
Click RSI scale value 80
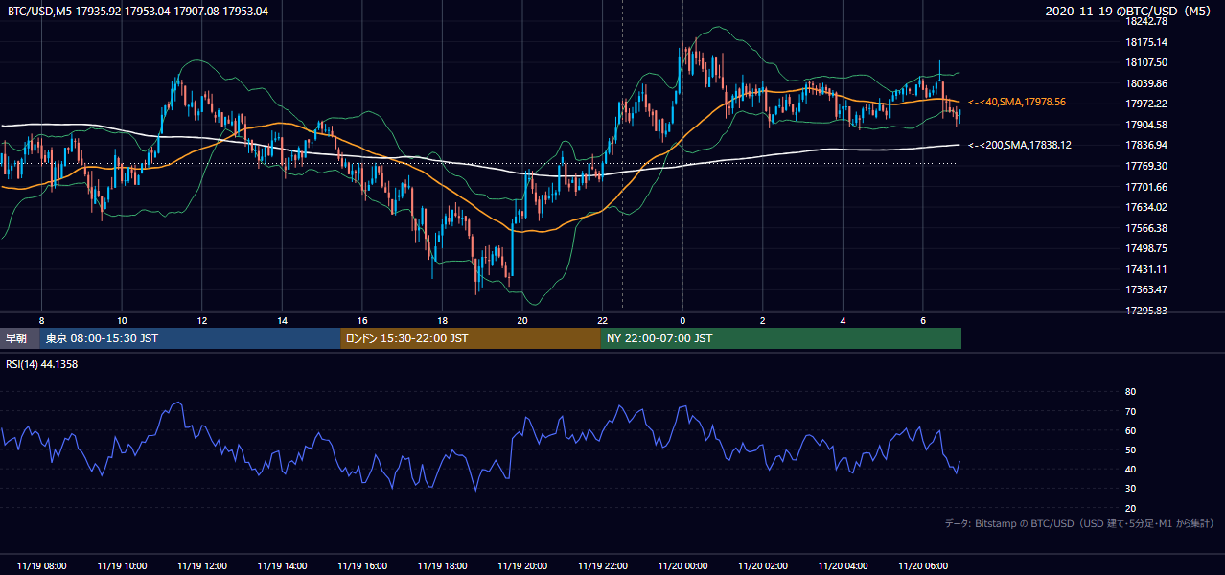1130,392
